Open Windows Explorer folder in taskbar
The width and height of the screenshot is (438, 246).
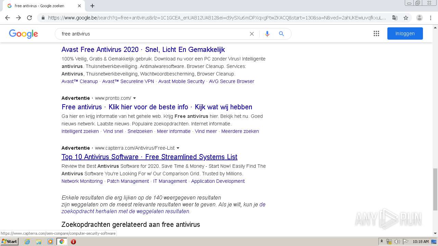point(39,242)
